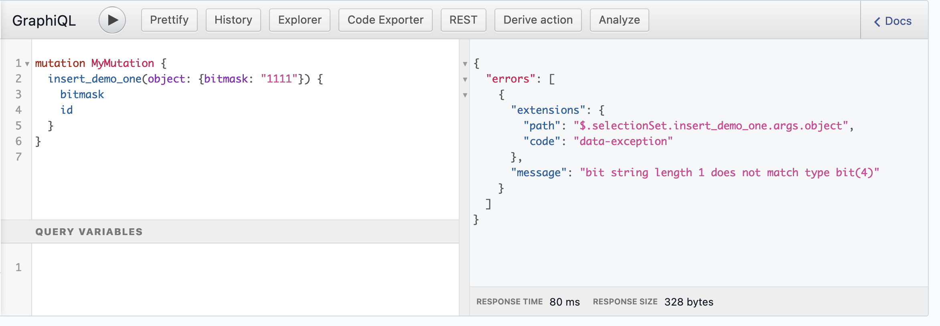This screenshot has width=940, height=326.
Task: Open the Code Exporter
Action: click(x=385, y=20)
